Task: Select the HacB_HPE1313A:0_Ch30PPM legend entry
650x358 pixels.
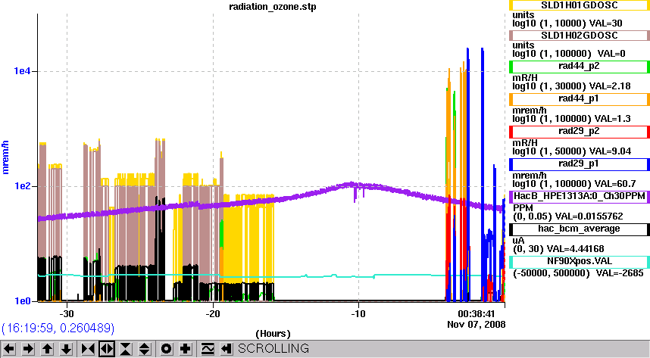Action: tap(579, 196)
